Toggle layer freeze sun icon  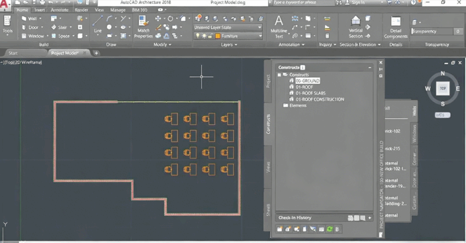(204, 36)
